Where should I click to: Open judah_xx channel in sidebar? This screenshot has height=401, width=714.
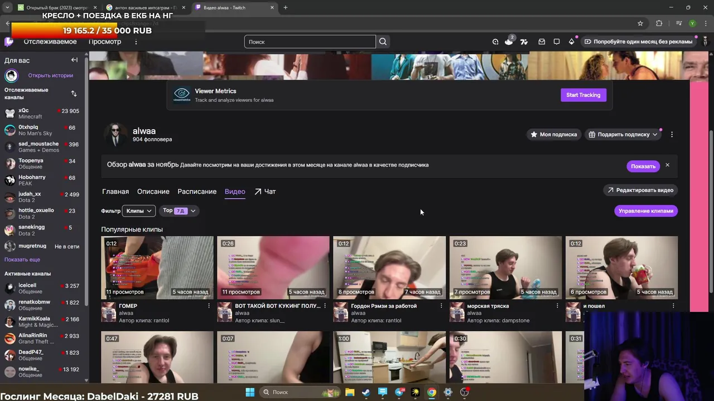pos(42,197)
